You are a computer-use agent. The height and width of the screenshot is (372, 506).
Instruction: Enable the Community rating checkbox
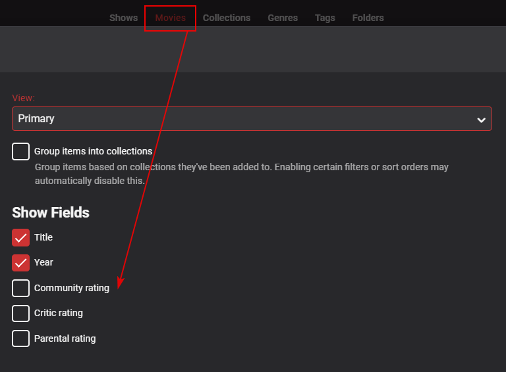[20, 288]
